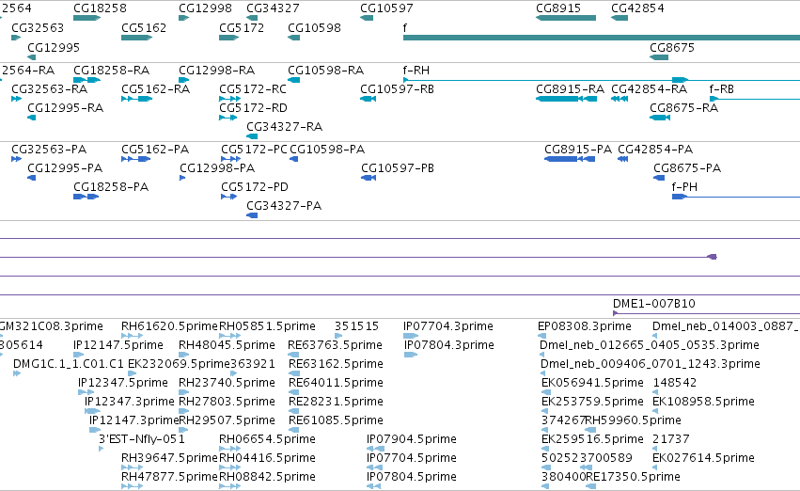Click gene label CG42854
The width and height of the screenshot is (800, 491).
(637, 8)
